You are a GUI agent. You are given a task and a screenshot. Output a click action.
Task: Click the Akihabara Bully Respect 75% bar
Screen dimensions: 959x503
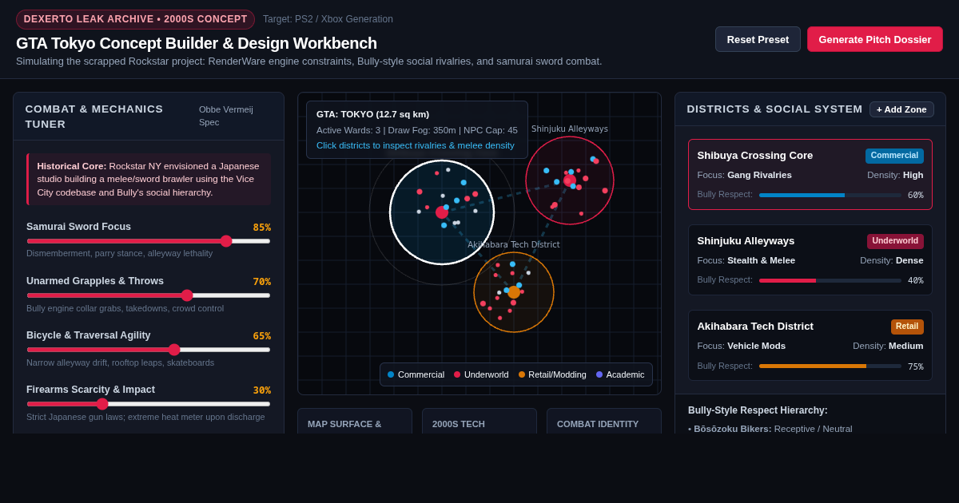(x=830, y=366)
